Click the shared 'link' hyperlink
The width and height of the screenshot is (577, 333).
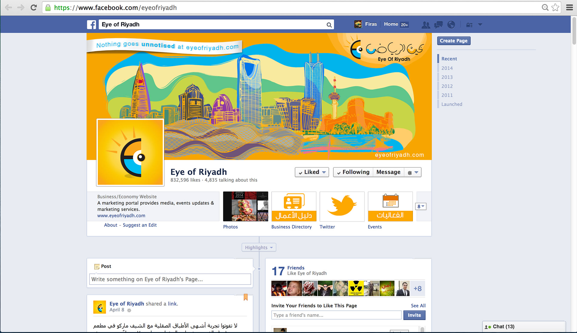[172, 304]
